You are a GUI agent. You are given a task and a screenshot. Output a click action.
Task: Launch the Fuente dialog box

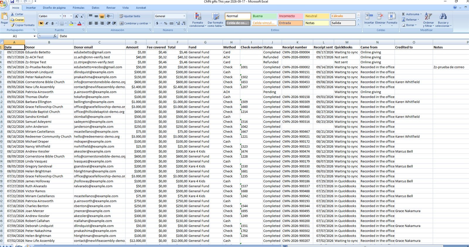(84, 30)
